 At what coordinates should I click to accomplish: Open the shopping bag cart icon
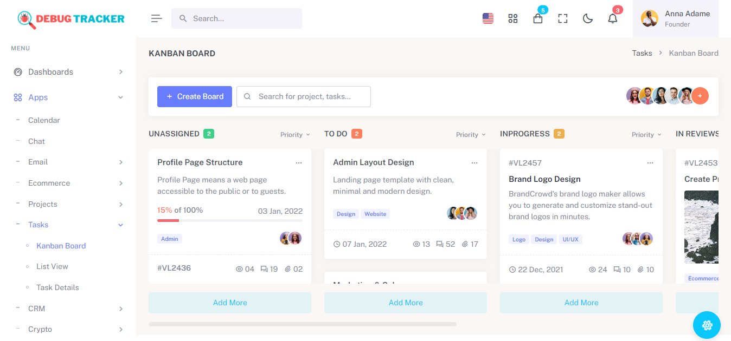(x=538, y=18)
